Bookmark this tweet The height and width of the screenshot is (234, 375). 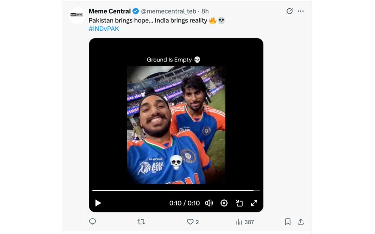pyautogui.click(x=287, y=221)
